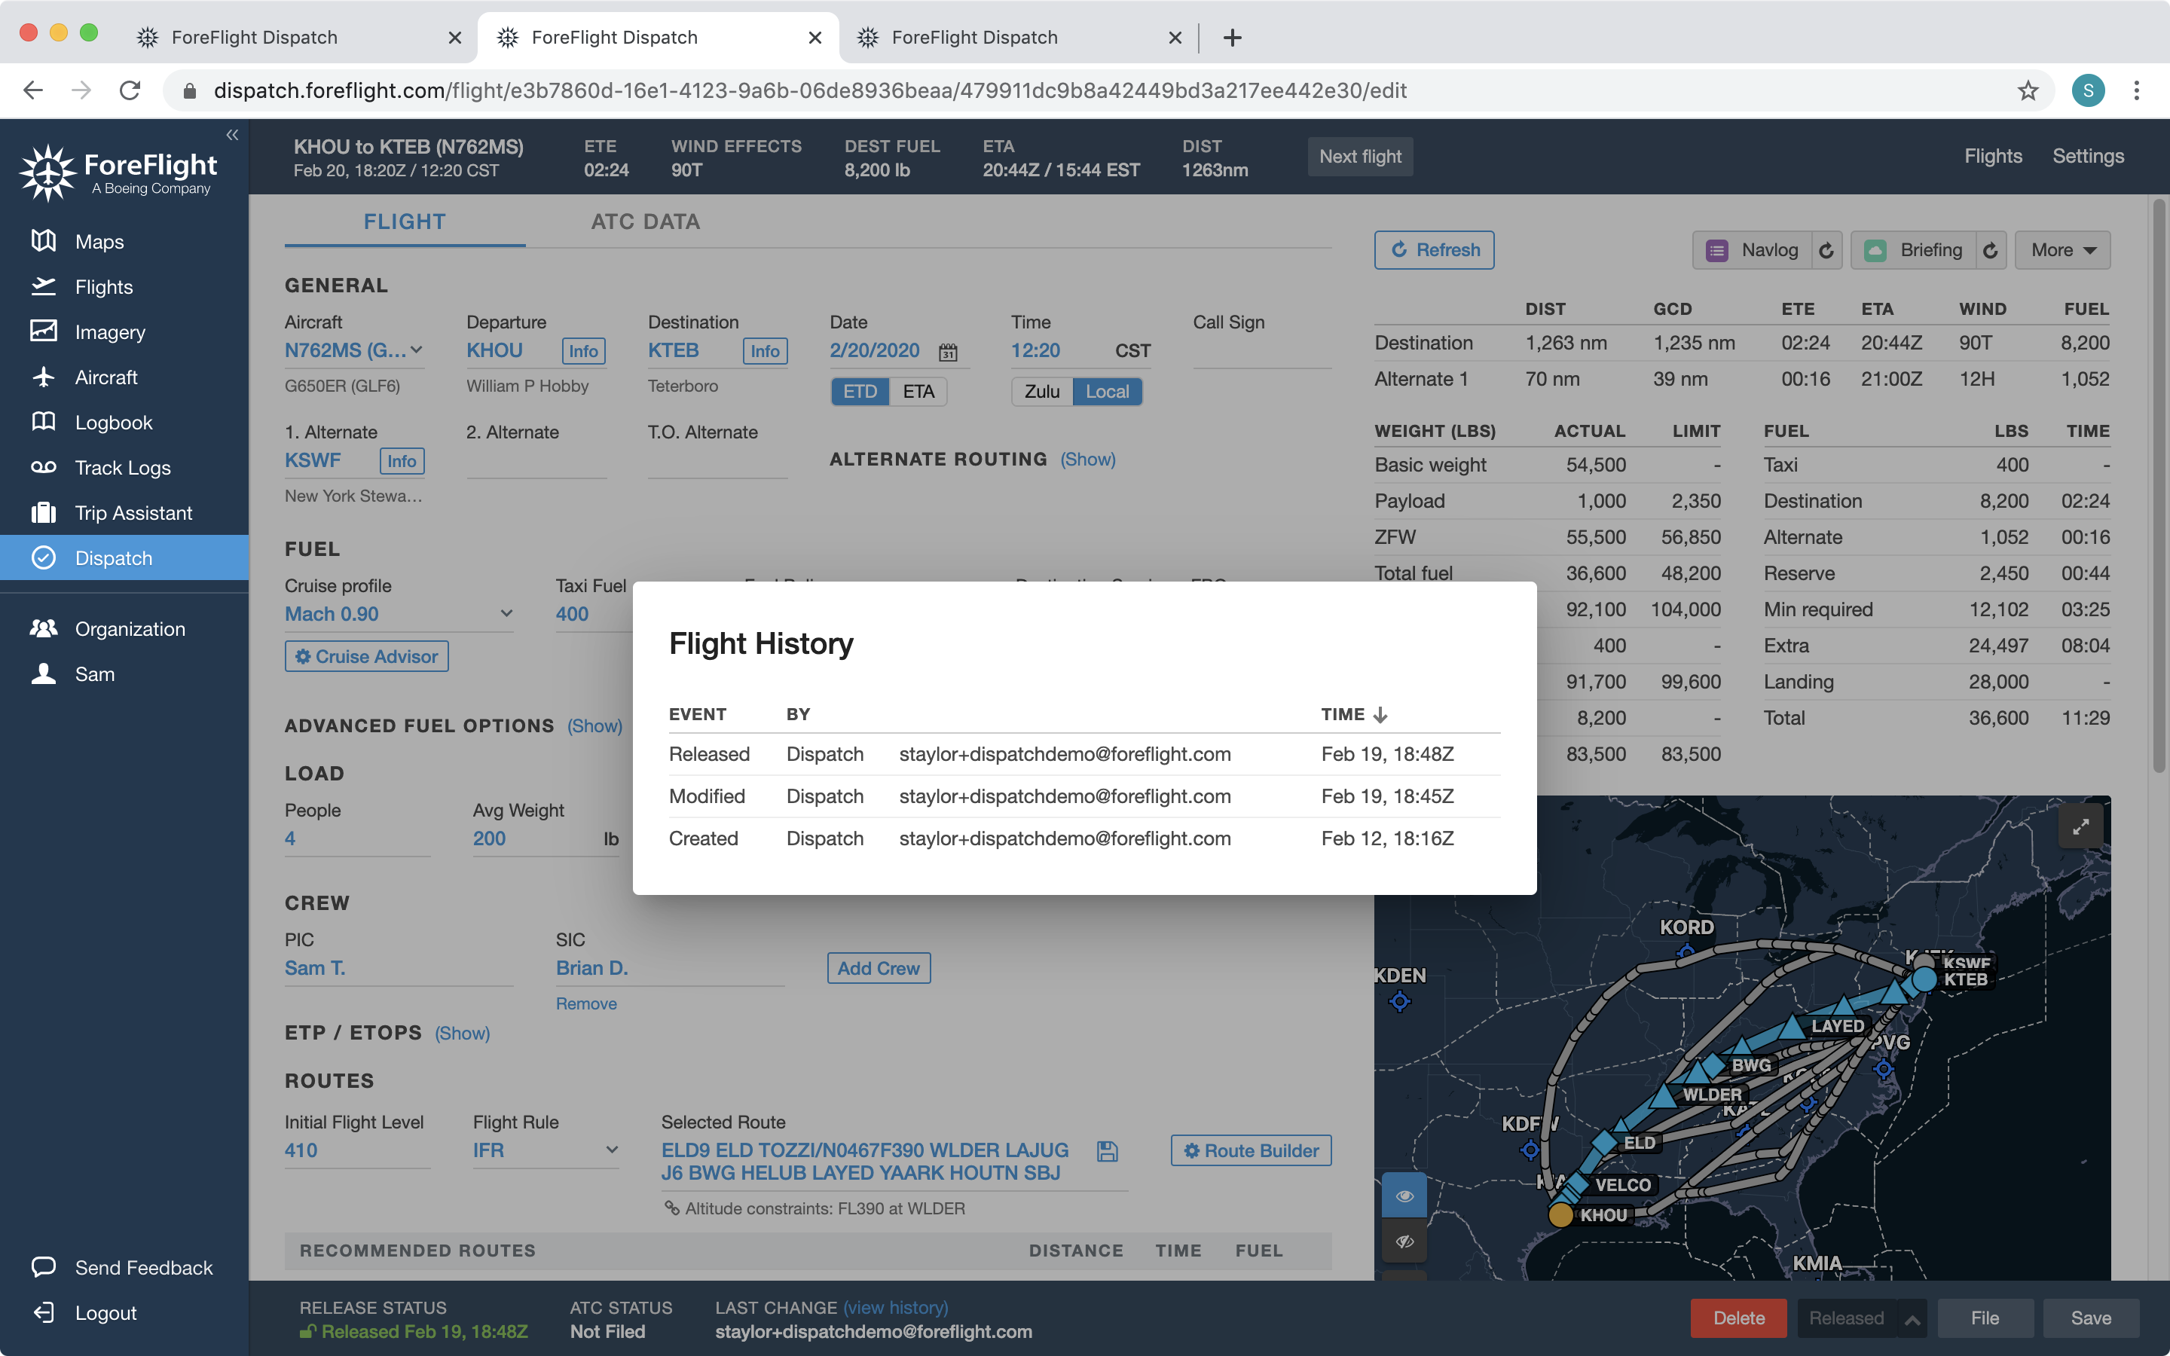Show Alternate Routing section
This screenshot has width=2170, height=1356.
click(x=1088, y=460)
